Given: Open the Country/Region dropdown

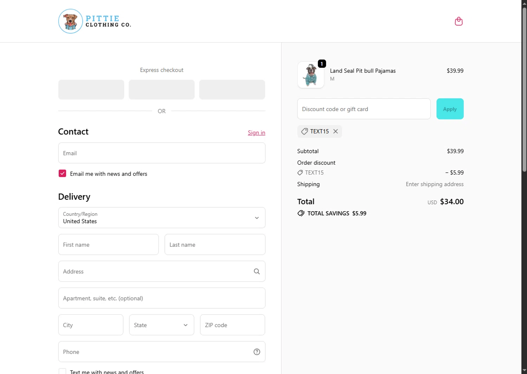Looking at the screenshot, I should (x=162, y=218).
